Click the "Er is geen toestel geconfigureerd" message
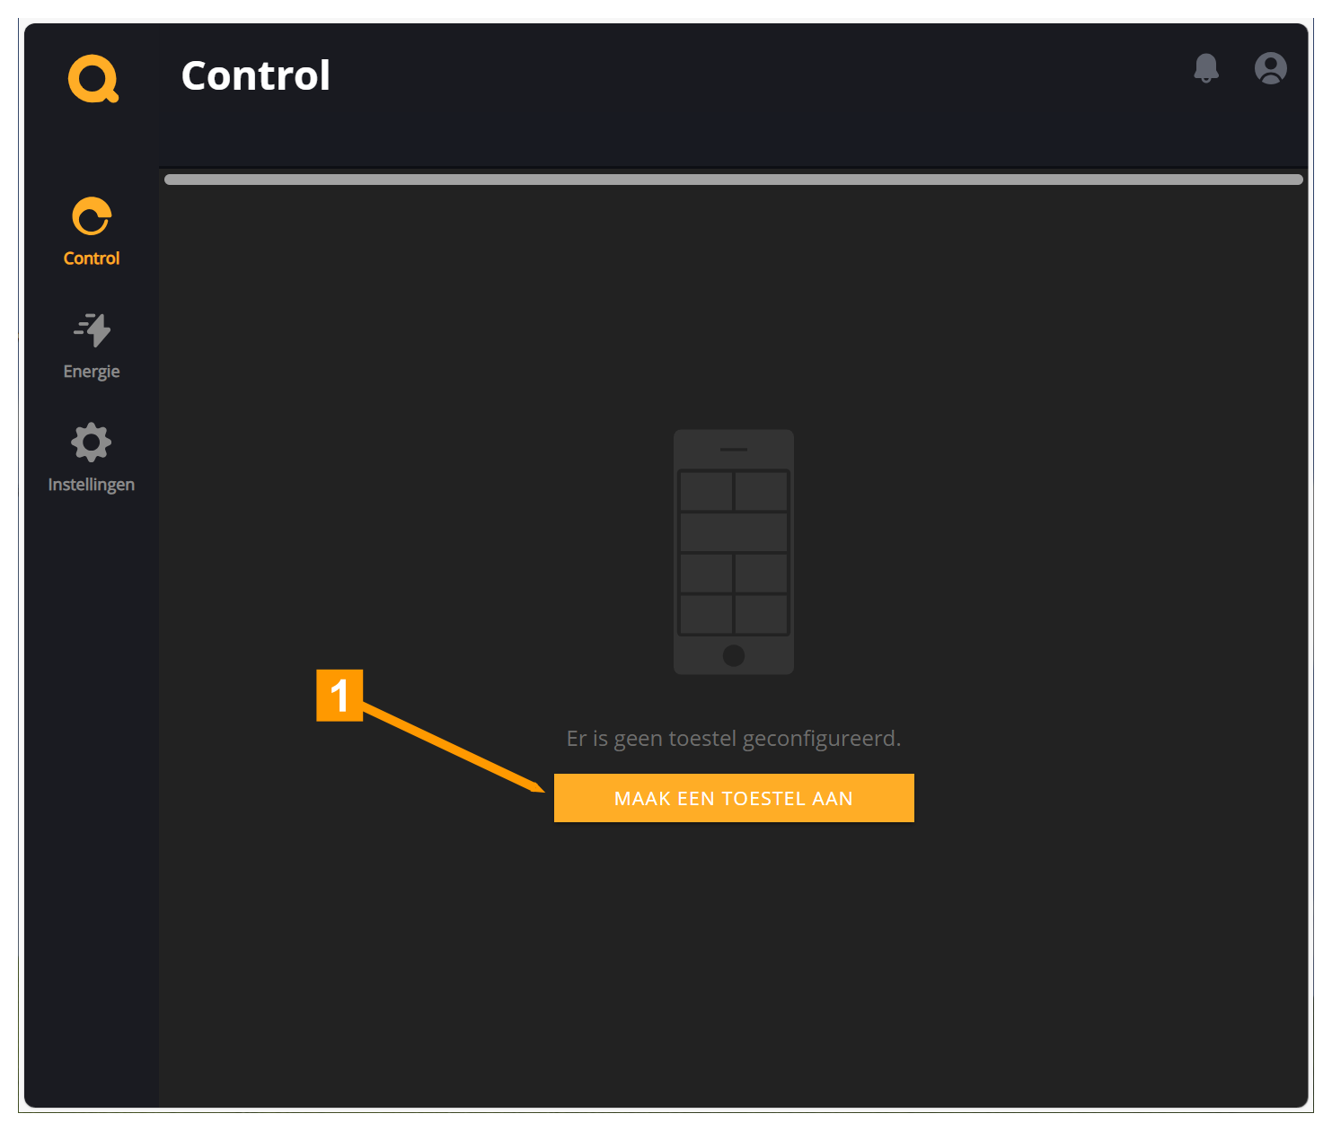This screenshot has width=1332, height=1131. pos(733,739)
